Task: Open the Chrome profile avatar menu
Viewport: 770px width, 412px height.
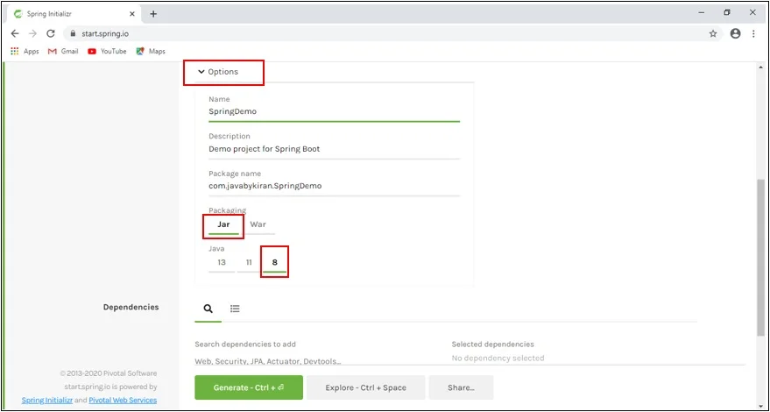Action: click(x=735, y=33)
